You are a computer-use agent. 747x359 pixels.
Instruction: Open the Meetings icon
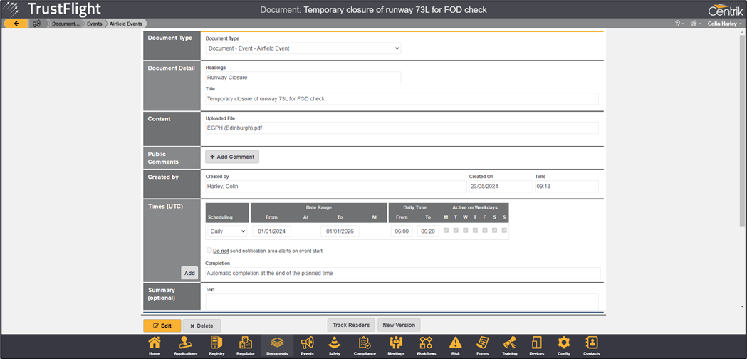pos(396,345)
